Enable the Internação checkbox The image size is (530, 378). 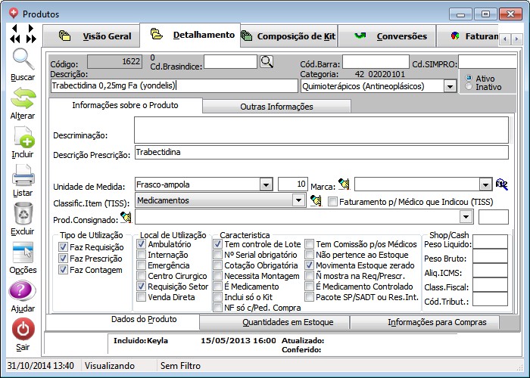[x=142, y=256]
